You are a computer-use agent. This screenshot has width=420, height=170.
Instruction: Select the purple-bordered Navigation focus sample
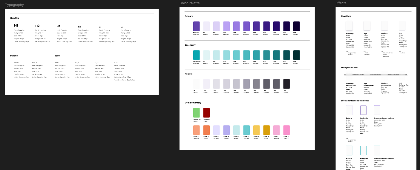pos(363,110)
